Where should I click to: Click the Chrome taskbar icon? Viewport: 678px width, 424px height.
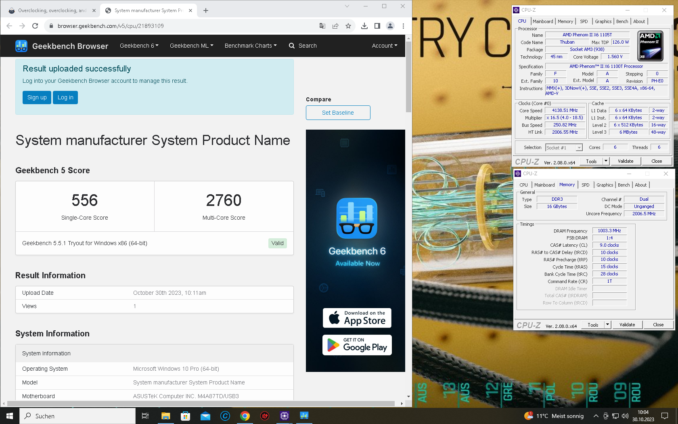coord(245,416)
